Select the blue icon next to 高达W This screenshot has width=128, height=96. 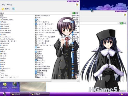pyautogui.click(x=36, y=52)
